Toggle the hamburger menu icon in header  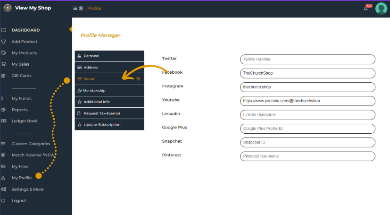[75, 9]
